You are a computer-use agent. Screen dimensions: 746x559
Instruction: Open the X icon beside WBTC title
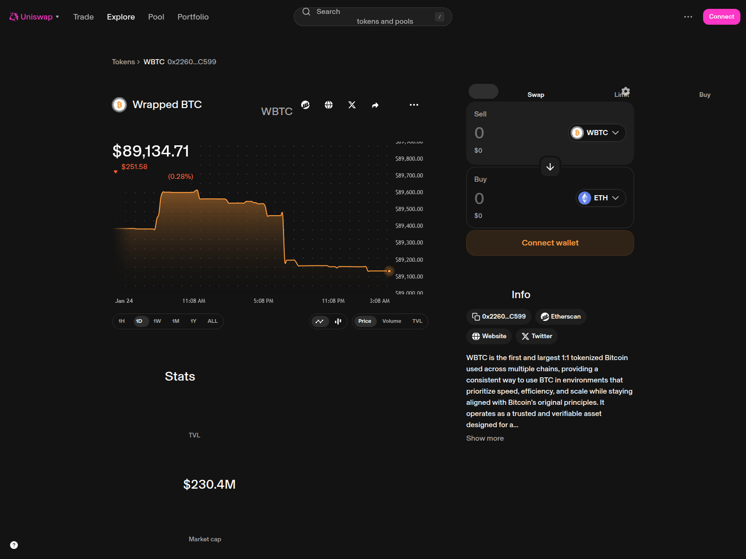[352, 105]
